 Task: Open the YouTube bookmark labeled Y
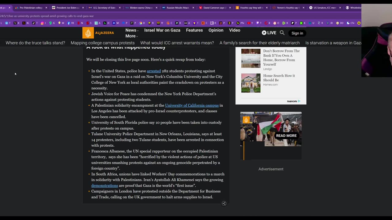point(250,23)
